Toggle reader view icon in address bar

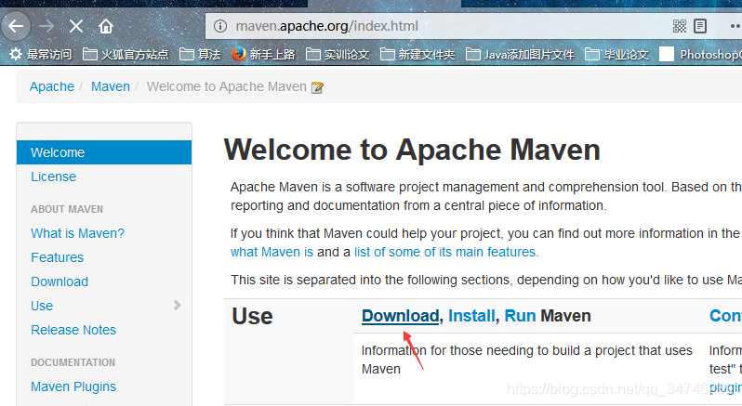(x=700, y=26)
